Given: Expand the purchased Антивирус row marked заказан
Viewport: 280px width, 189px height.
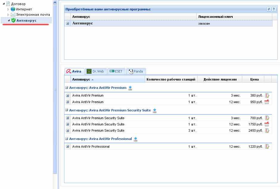Looking at the screenshot, I should 68,23.
